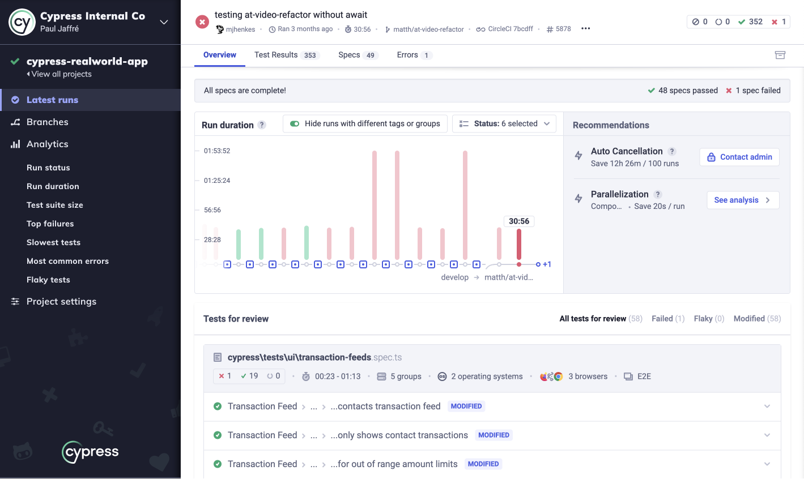Expand the contacts transaction feed test row
Screen dimensions: 804x479
(767, 407)
